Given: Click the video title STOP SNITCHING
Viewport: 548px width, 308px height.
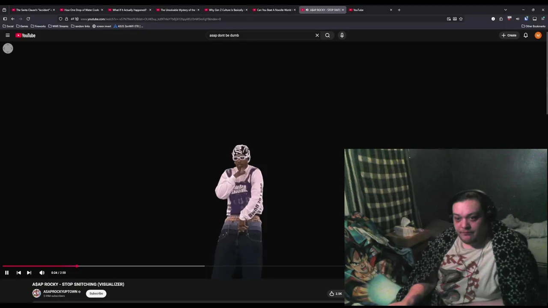Looking at the screenshot, I should [78, 284].
